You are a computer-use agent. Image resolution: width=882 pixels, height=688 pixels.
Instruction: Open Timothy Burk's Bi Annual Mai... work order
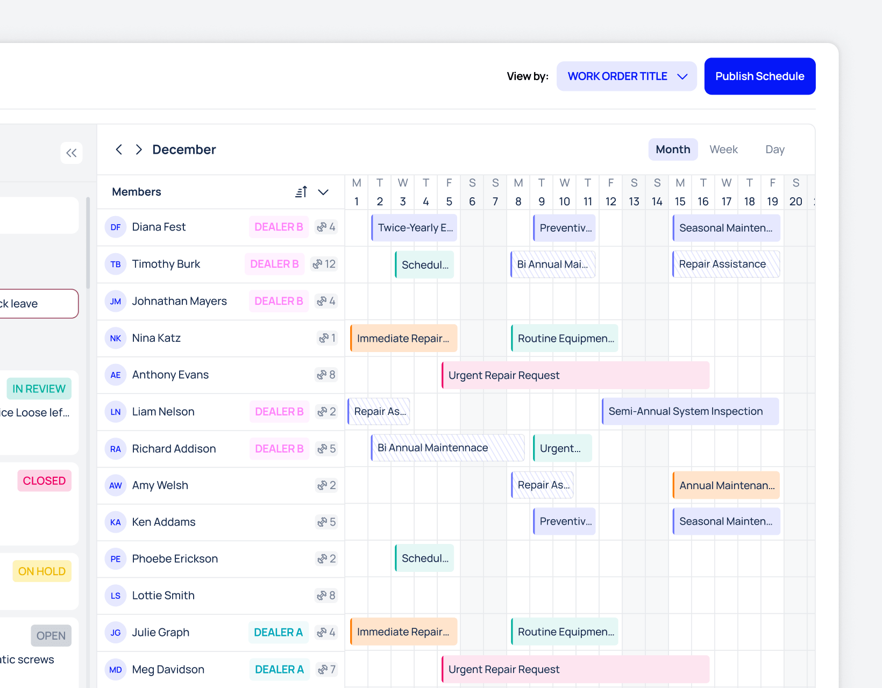pos(553,264)
